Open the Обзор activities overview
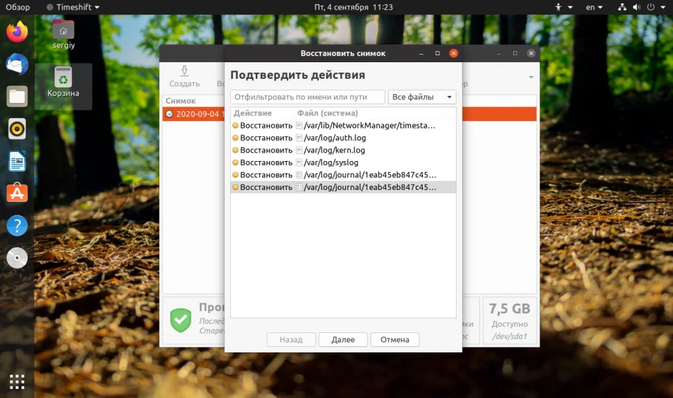The width and height of the screenshot is (673, 398). [x=17, y=8]
